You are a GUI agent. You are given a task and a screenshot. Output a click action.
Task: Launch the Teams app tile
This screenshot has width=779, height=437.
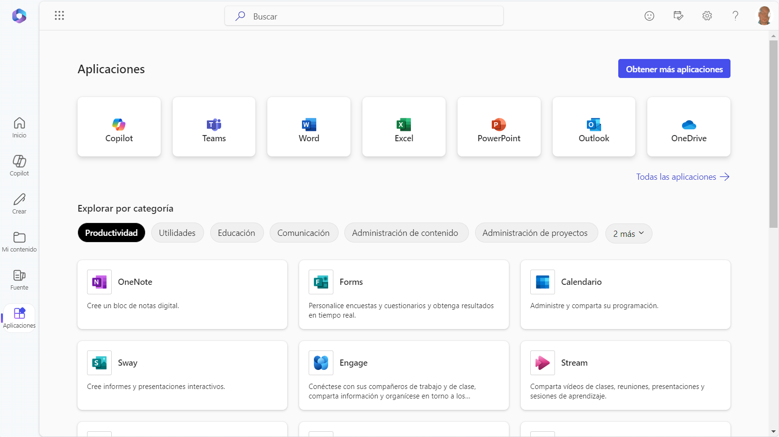click(214, 126)
